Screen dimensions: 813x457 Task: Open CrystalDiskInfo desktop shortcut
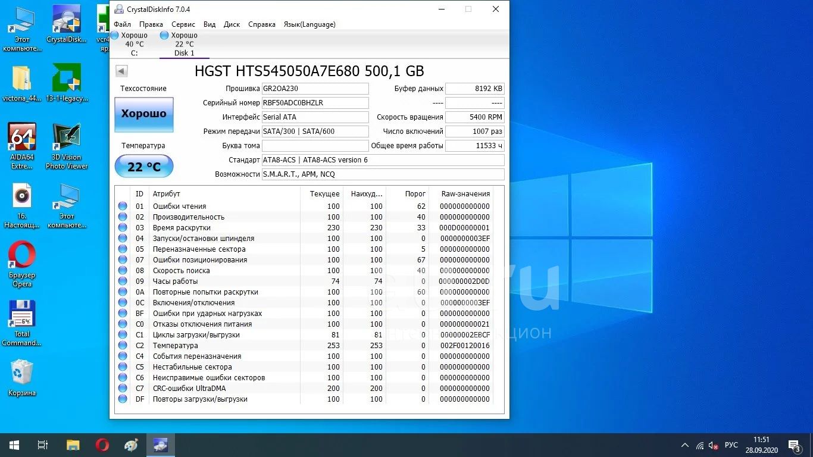coord(67,24)
